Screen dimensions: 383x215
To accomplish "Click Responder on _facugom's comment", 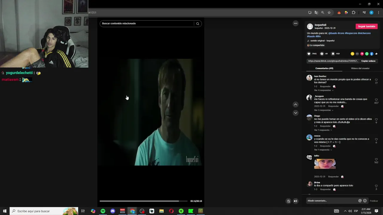I will (x=333, y=106).
